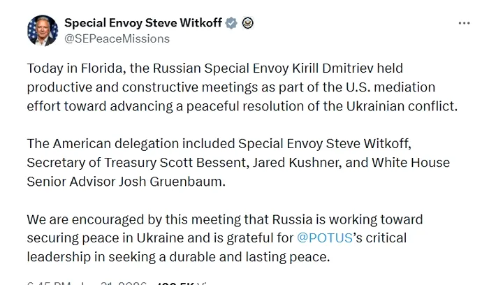Follow the @POTUS mention link

[326, 237]
